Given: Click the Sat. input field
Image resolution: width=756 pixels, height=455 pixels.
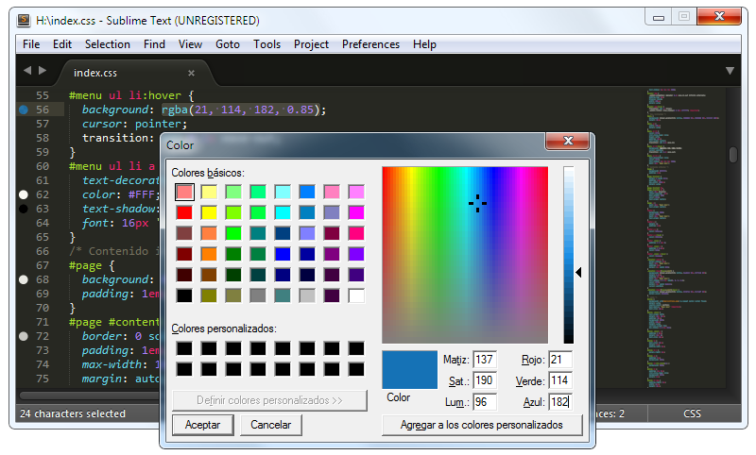Looking at the screenshot, I should point(485,380).
